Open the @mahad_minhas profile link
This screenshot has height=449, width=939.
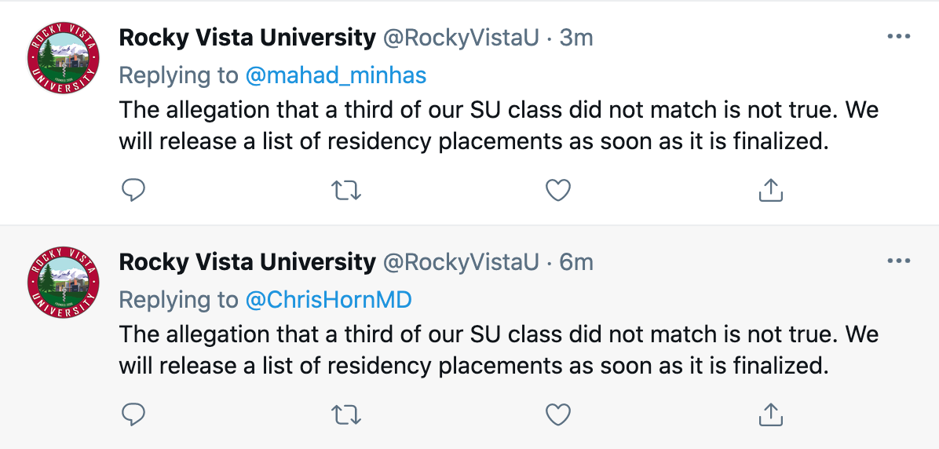pos(336,75)
